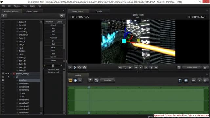Jump to first frame with rewind button
210x118 pixels.
click(120, 68)
